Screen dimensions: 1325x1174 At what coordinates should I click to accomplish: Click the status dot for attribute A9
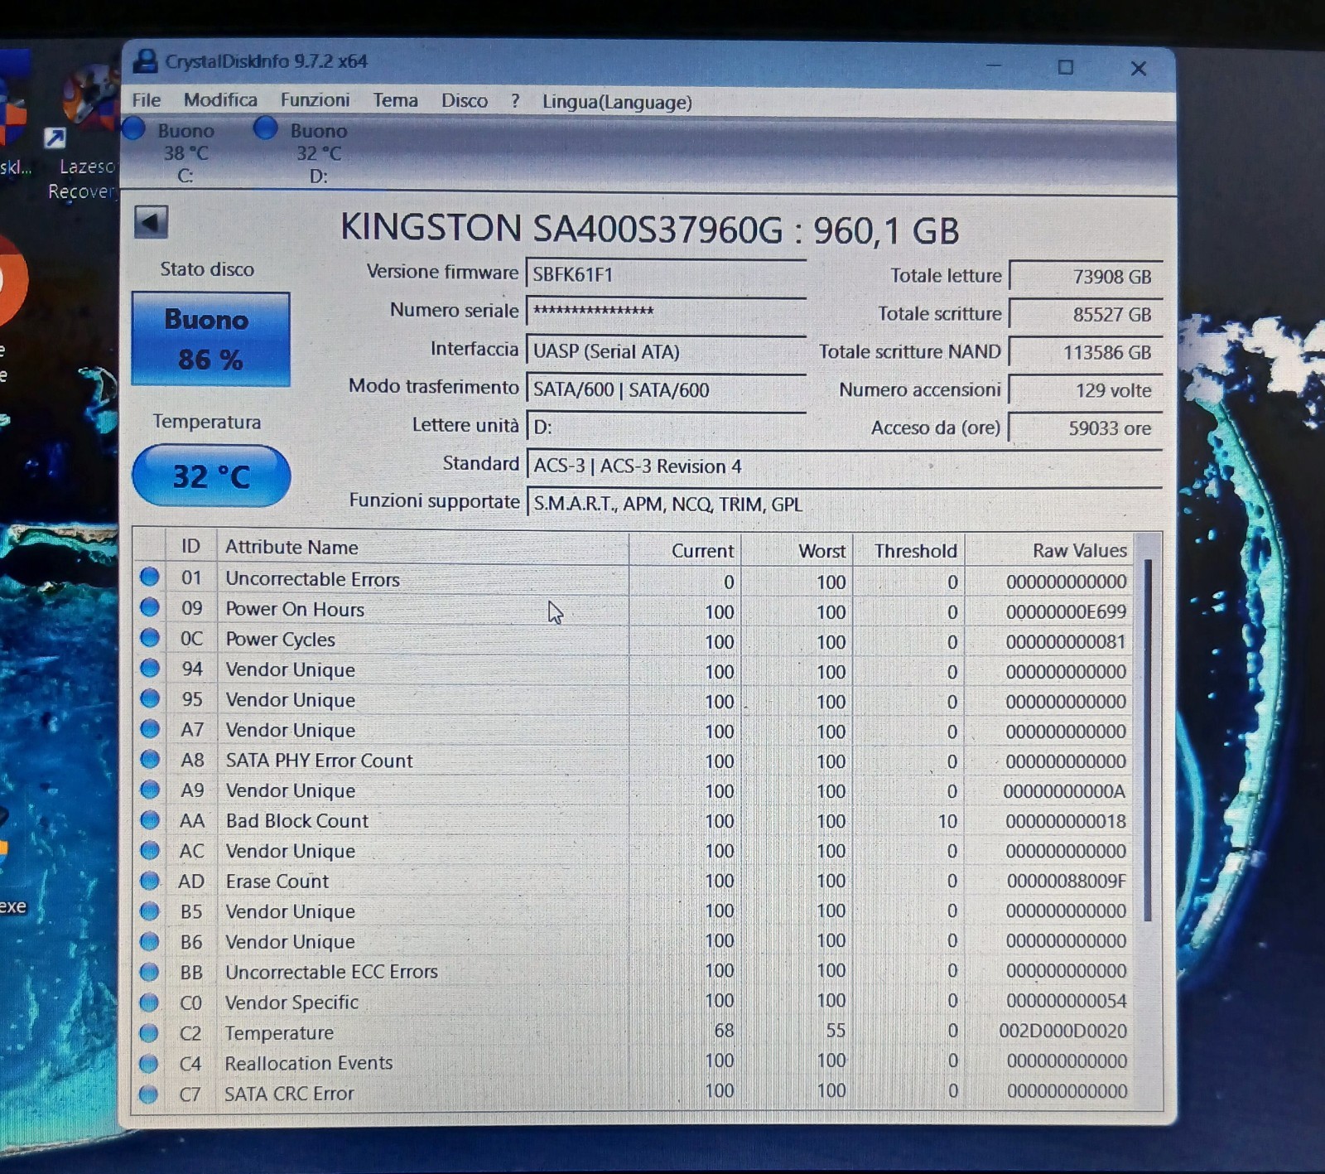click(150, 789)
